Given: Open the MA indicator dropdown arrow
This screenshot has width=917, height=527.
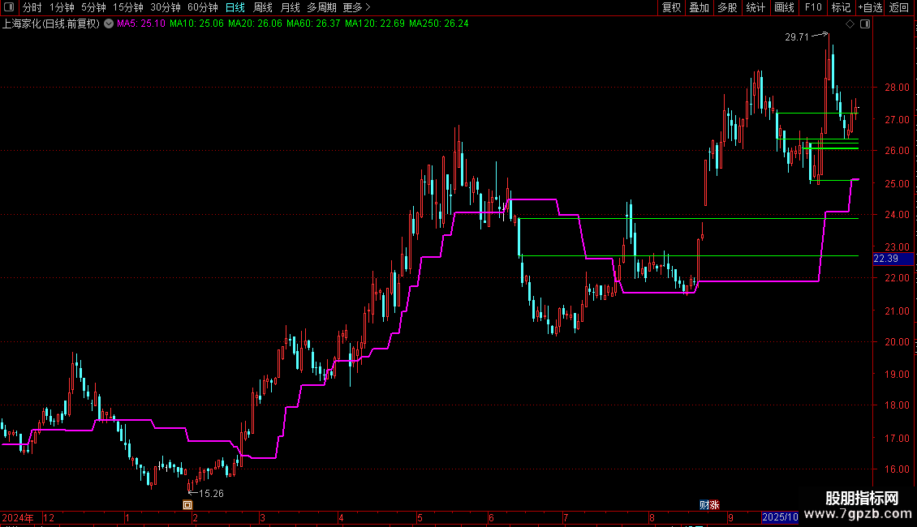Looking at the screenshot, I should tap(109, 24).
